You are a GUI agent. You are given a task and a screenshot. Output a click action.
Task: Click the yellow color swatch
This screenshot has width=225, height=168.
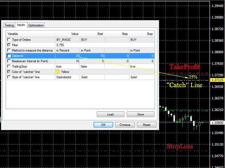click(x=58, y=72)
